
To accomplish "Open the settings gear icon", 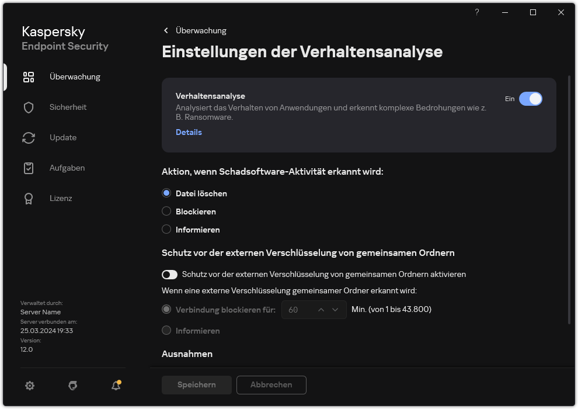I will (x=30, y=386).
